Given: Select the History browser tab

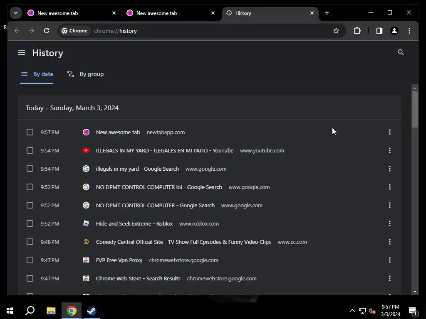Looking at the screenshot, I should 270,13.
